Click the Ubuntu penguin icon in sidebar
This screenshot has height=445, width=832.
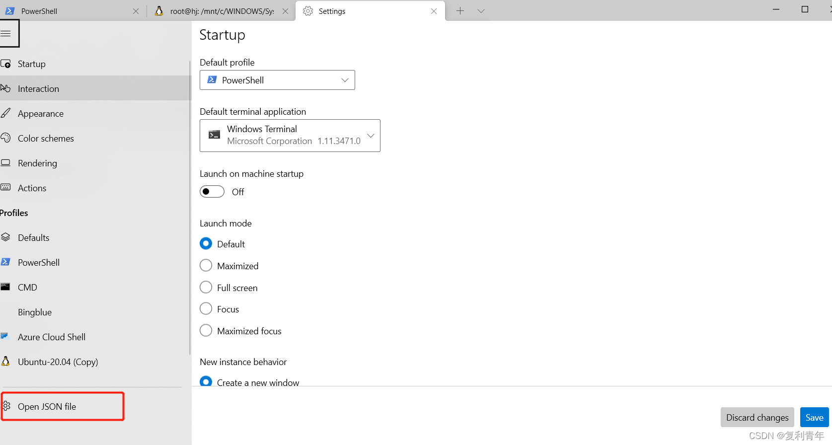pyautogui.click(x=5, y=361)
